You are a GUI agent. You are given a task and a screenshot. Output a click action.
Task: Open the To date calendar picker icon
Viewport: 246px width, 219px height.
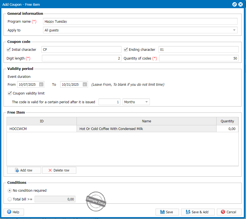click(85, 84)
